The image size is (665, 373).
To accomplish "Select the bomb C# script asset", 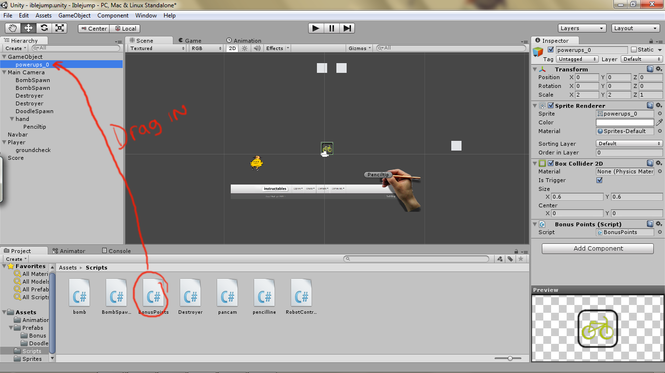I will [x=79, y=297].
